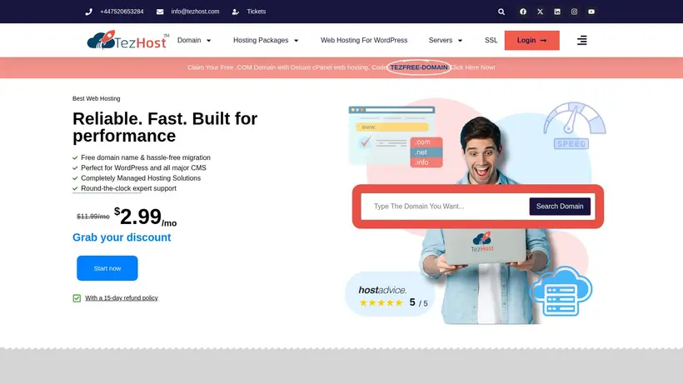Click the Best Web Hosting label
The image size is (683, 384).
tap(97, 99)
